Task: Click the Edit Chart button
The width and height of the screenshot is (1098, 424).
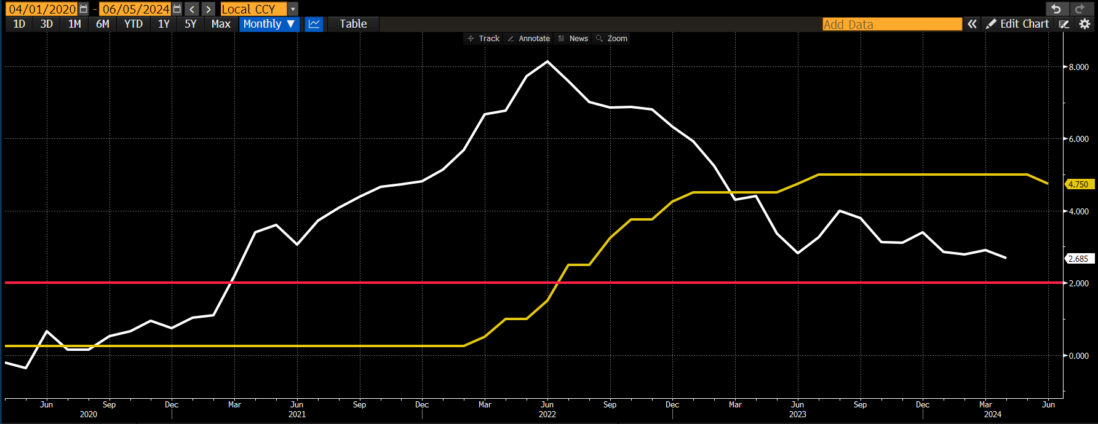Action: point(1017,24)
